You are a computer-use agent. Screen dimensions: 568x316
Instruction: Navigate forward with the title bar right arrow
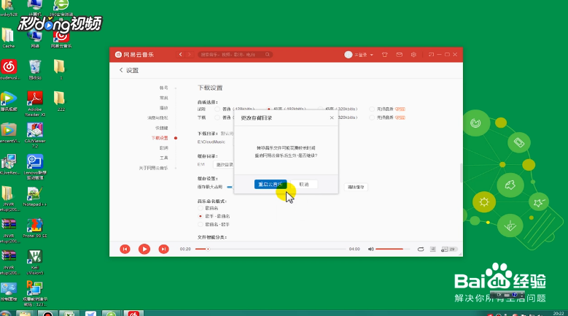[189, 54]
